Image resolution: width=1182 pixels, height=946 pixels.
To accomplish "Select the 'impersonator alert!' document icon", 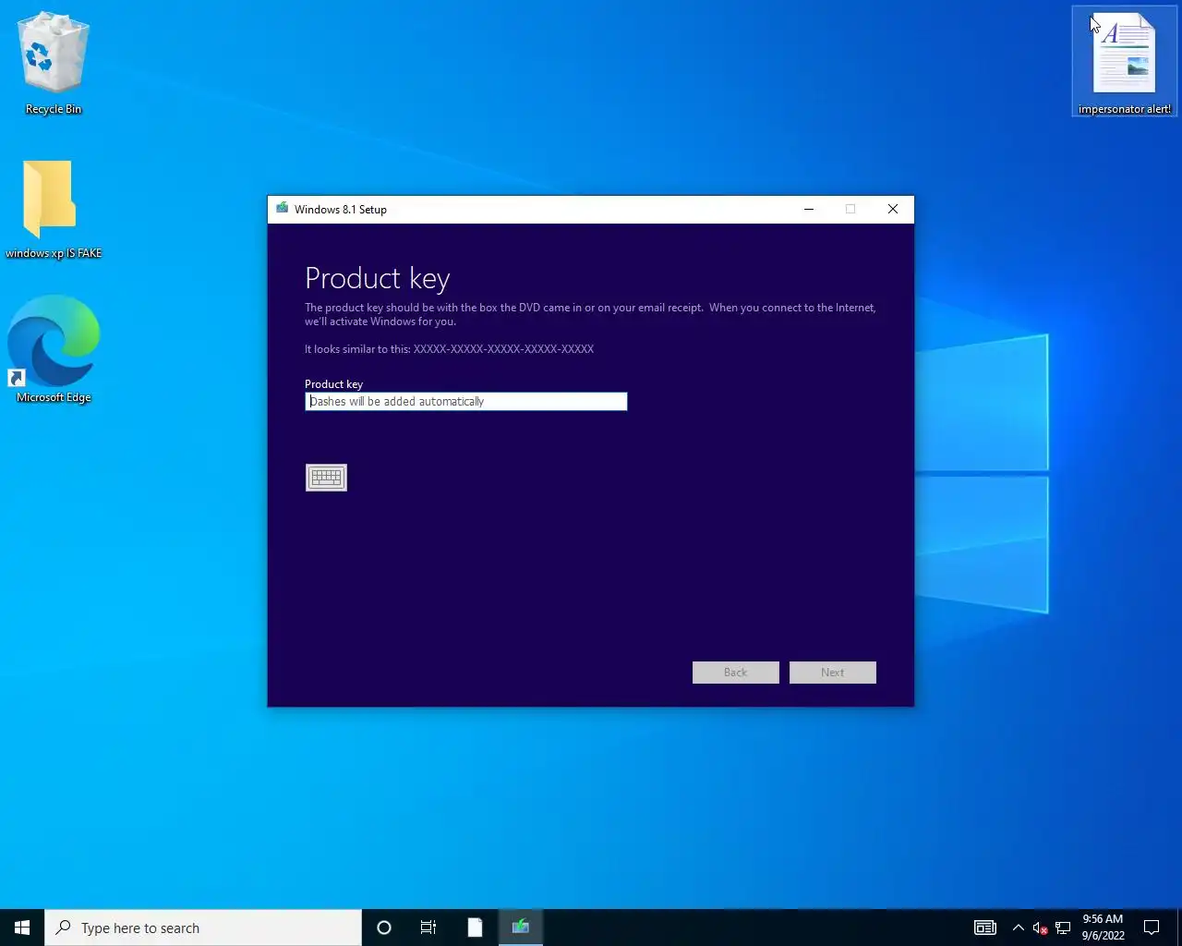I will pyautogui.click(x=1124, y=62).
